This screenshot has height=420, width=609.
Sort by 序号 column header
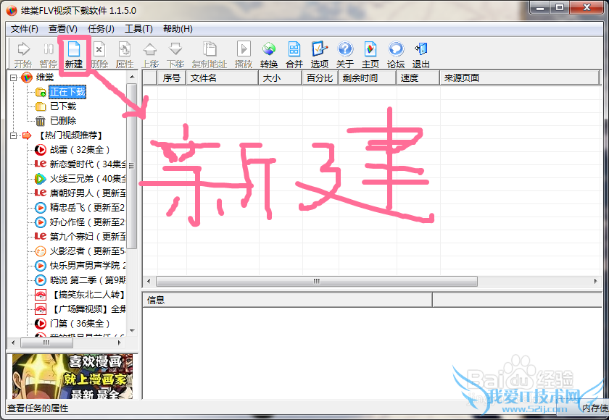[172, 78]
